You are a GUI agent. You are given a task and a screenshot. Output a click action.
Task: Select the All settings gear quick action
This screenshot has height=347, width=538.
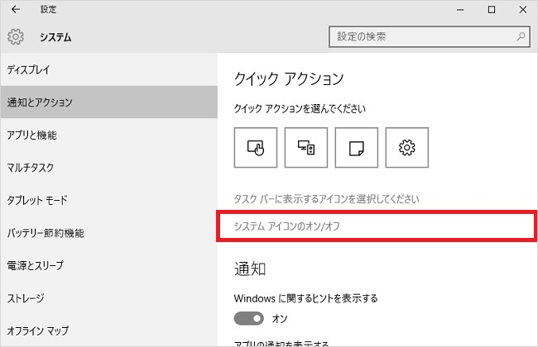tap(407, 148)
